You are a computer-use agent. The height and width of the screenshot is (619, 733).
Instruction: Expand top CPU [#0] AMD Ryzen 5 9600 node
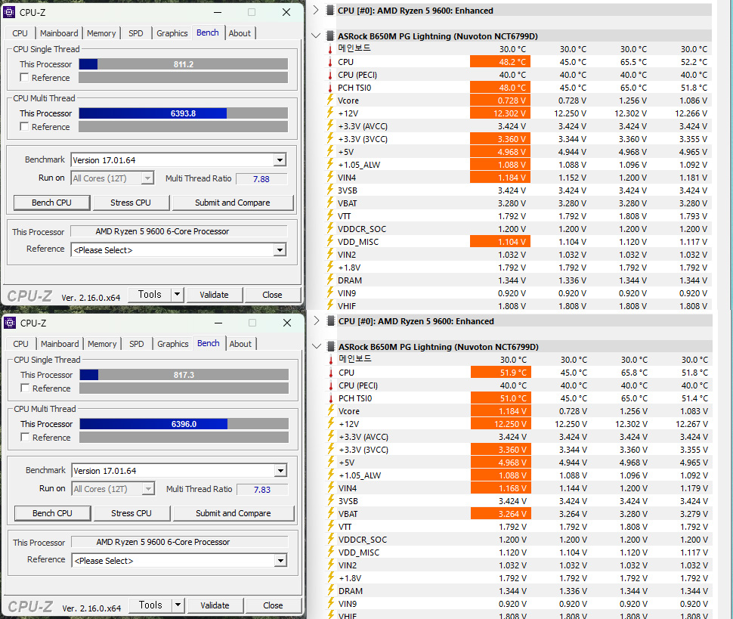316,10
